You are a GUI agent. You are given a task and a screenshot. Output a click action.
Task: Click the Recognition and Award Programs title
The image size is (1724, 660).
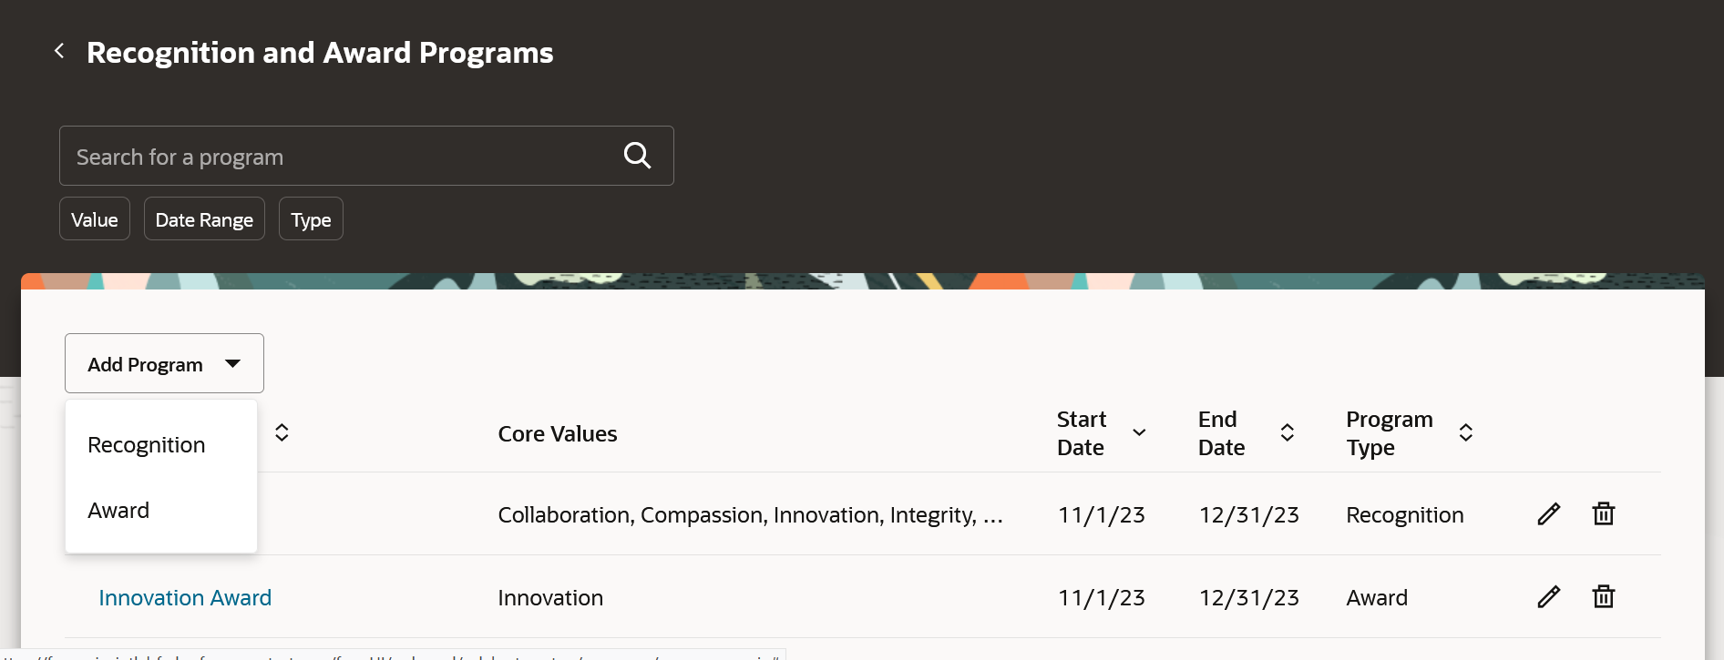320,52
